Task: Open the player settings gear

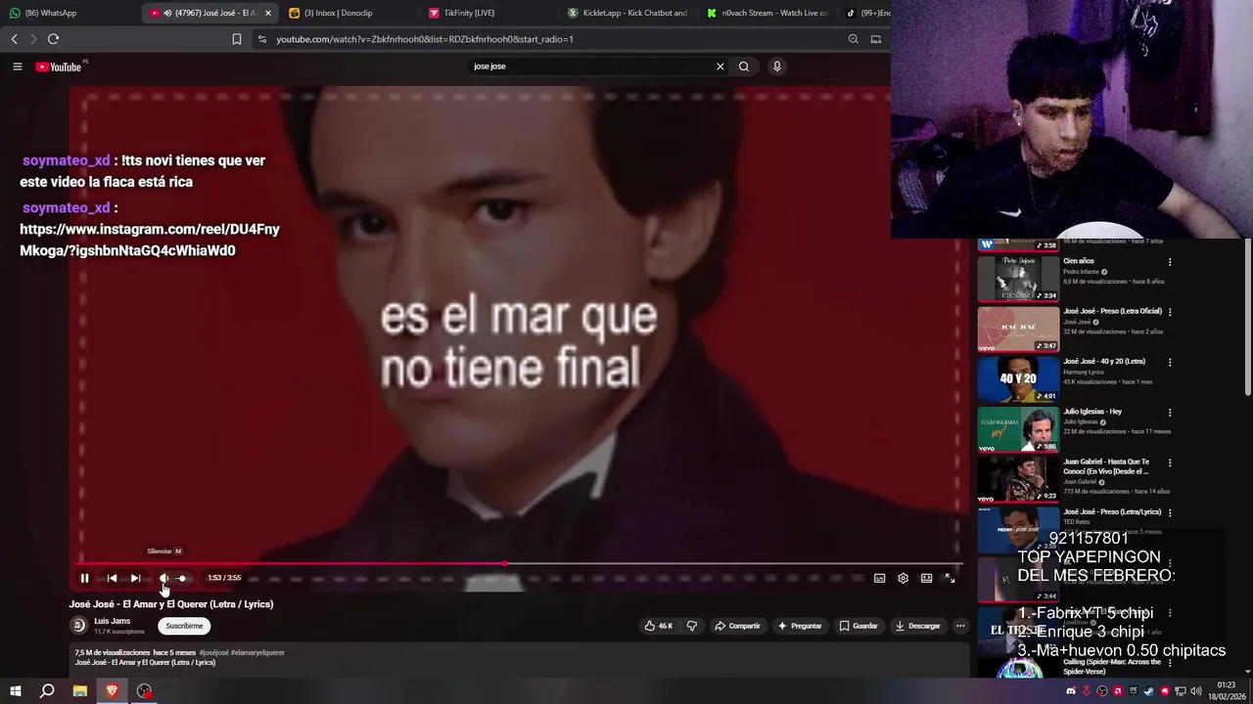Action: pyautogui.click(x=903, y=578)
